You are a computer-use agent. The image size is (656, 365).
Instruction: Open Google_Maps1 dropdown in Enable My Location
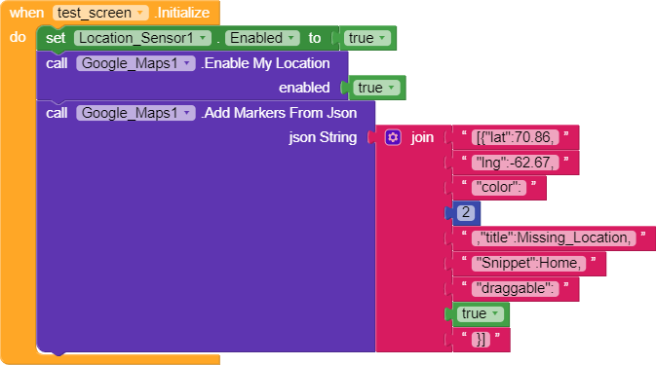pos(135,63)
